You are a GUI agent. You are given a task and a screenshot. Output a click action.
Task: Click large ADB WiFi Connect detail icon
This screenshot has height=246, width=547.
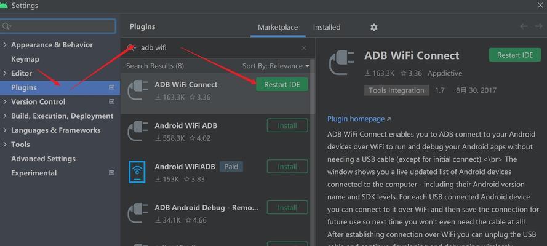(x=341, y=63)
